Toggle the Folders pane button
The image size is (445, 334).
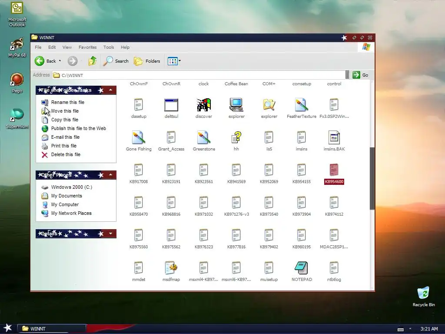[147, 61]
